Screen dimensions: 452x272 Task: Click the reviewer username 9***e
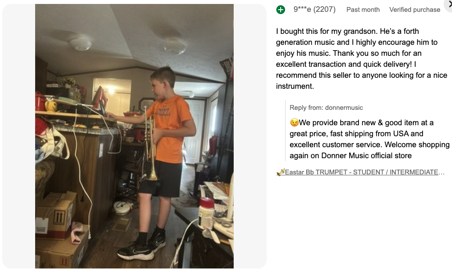(x=302, y=10)
